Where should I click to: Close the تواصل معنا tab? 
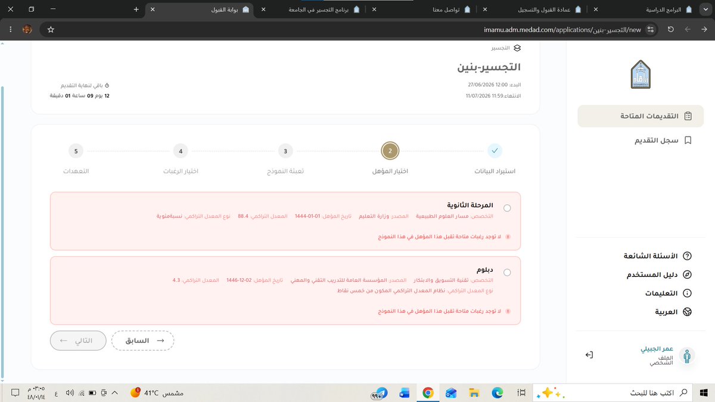pyautogui.click(x=374, y=10)
